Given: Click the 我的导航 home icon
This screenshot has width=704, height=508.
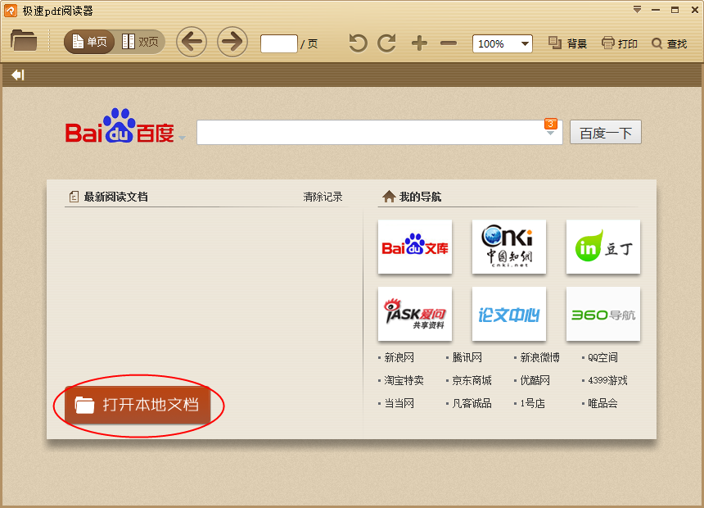Looking at the screenshot, I should 389,197.
